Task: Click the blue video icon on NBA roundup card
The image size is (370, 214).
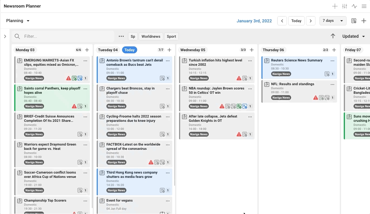Action: point(245,106)
